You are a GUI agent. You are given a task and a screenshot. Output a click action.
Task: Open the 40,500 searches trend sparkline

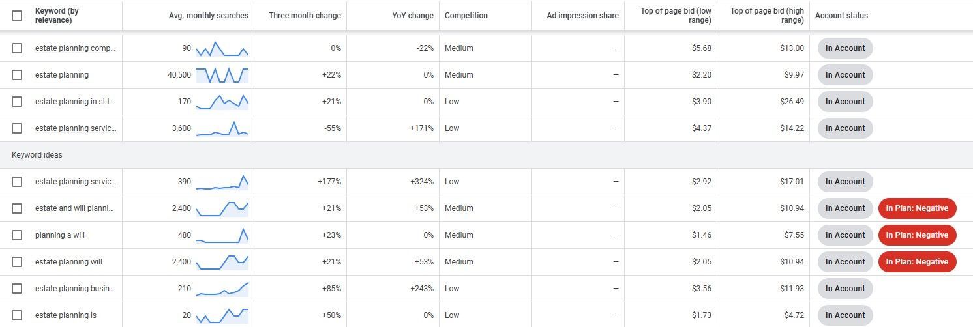(222, 75)
